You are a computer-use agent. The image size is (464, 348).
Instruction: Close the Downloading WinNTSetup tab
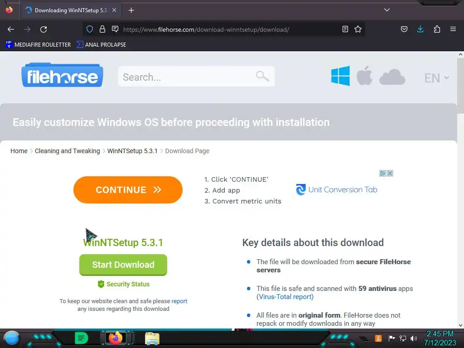pyautogui.click(x=114, y=10)
